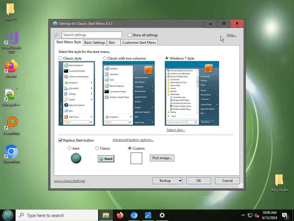
Task: Open the notification center icon
Action: (x=285, y=216)
